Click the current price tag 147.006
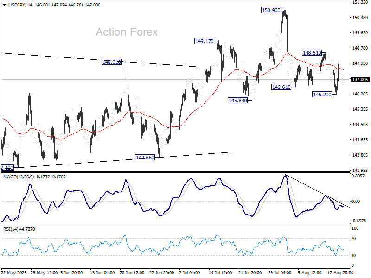This screenshot has width=371, height=278. [x=360, y=80]
